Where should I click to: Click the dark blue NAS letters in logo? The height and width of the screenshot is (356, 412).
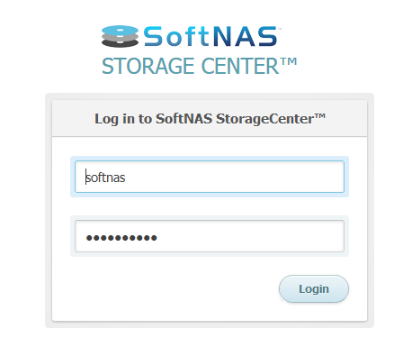click(246, 36)
